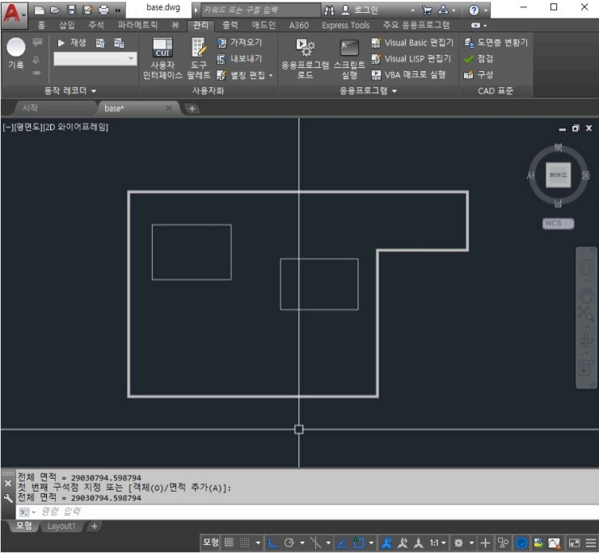Toggle object snap tracking in status bar

coord(342,543)
